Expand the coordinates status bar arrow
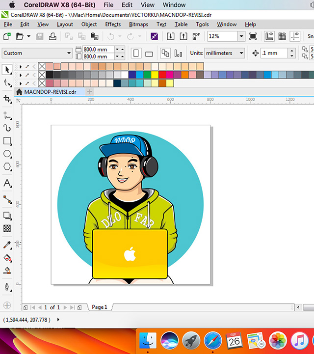Screen dimensions: 314x354 point(58,320)
